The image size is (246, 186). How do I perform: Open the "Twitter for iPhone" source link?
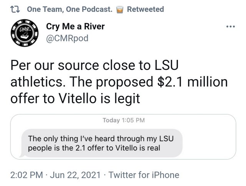coord(144,175)
